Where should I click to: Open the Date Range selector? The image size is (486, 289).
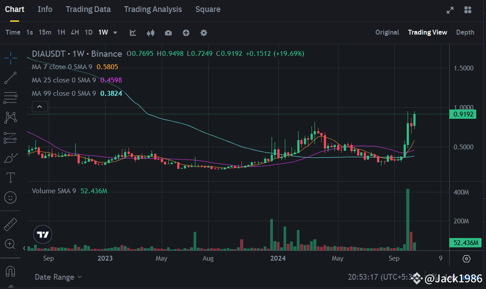[x=58, y=277]
